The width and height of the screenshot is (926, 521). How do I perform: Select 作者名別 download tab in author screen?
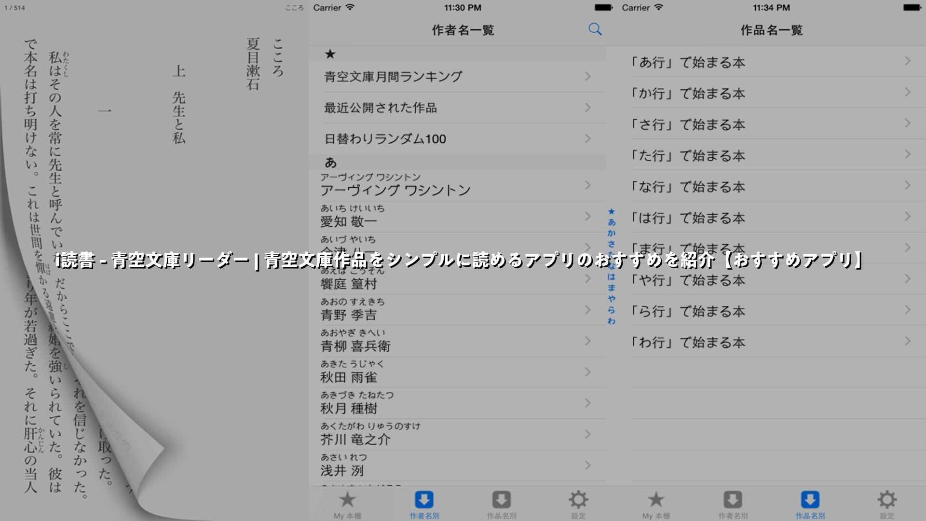[424, 505]
